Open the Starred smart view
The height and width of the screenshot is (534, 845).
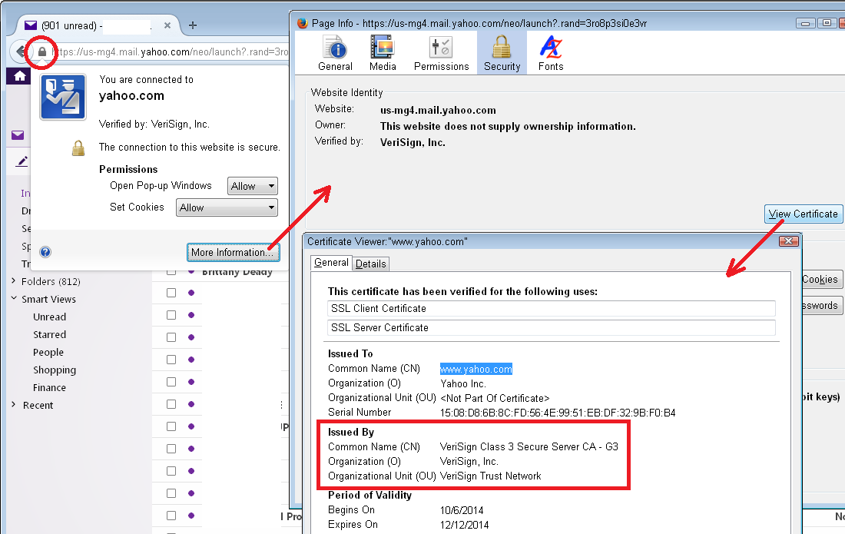[50, 335]
